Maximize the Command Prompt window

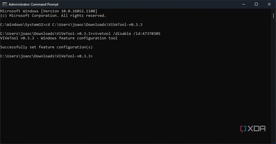(x=256, y=4)
